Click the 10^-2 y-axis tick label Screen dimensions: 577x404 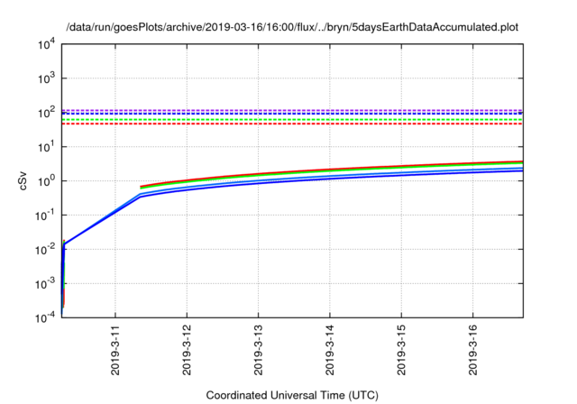[x=45, y=250]
